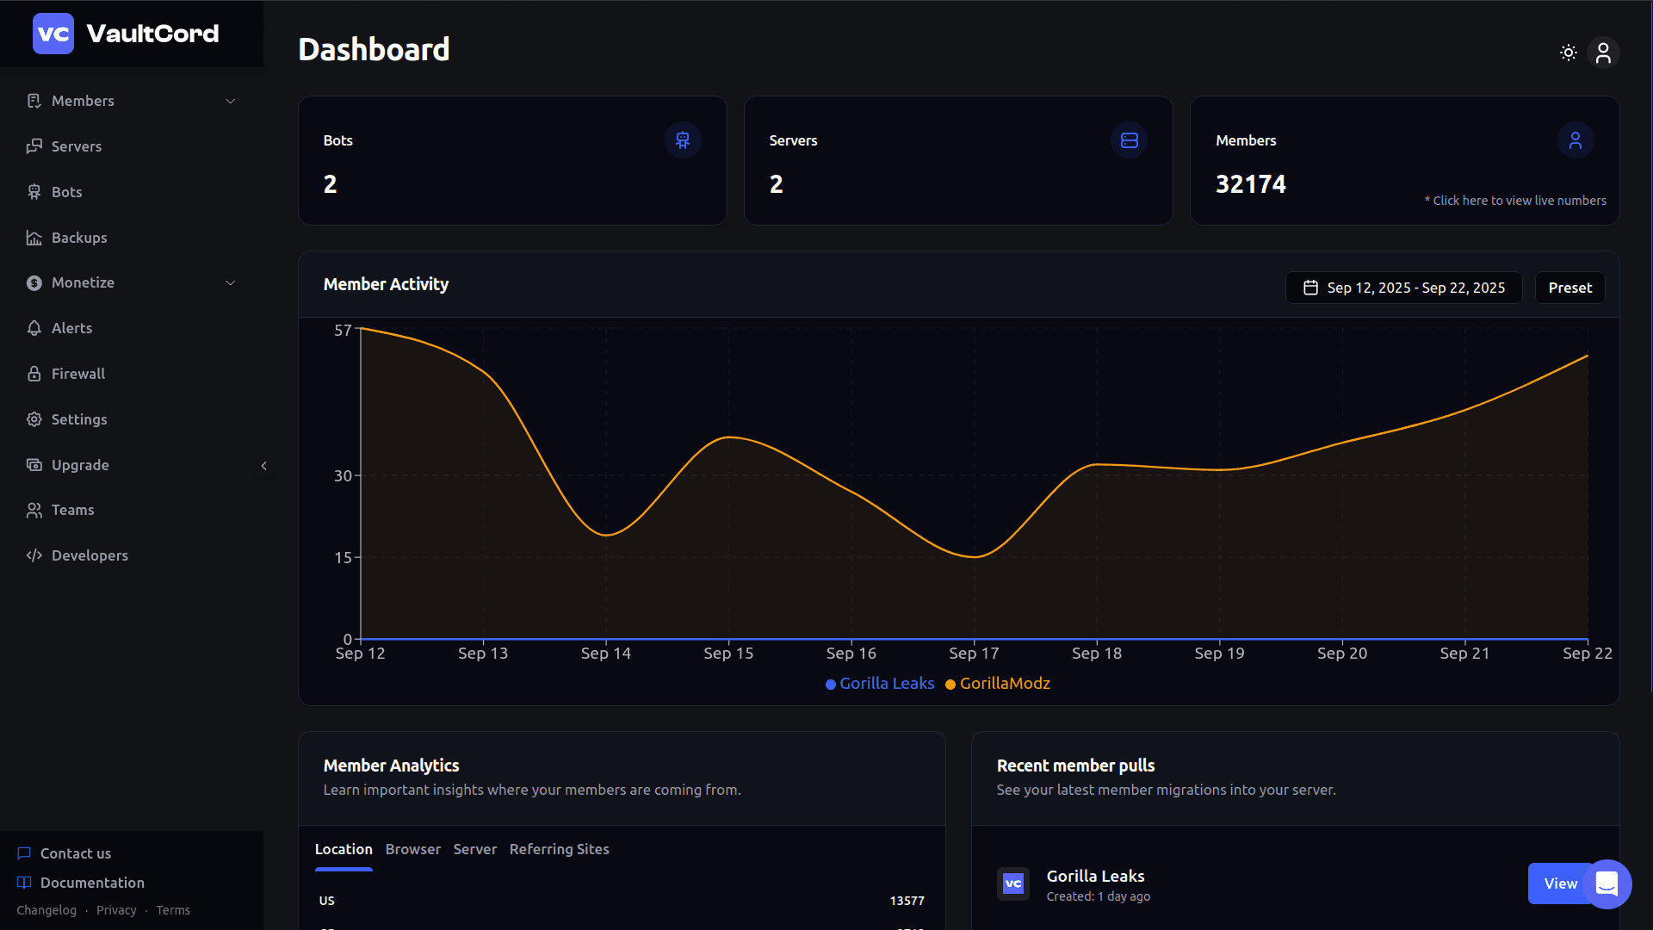
Task: Click the Sep 15 peak on the chart
Action: pos(728,437)
